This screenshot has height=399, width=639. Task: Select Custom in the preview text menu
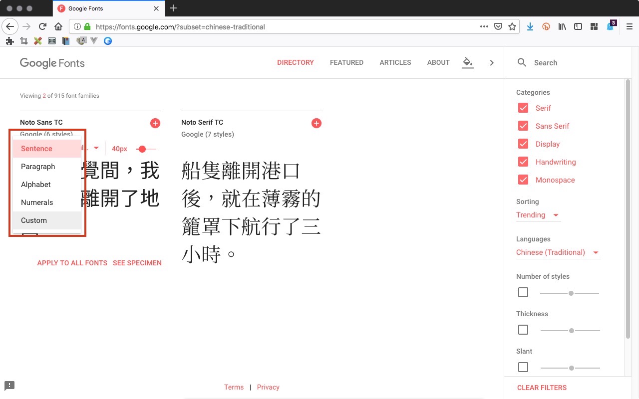47,220
